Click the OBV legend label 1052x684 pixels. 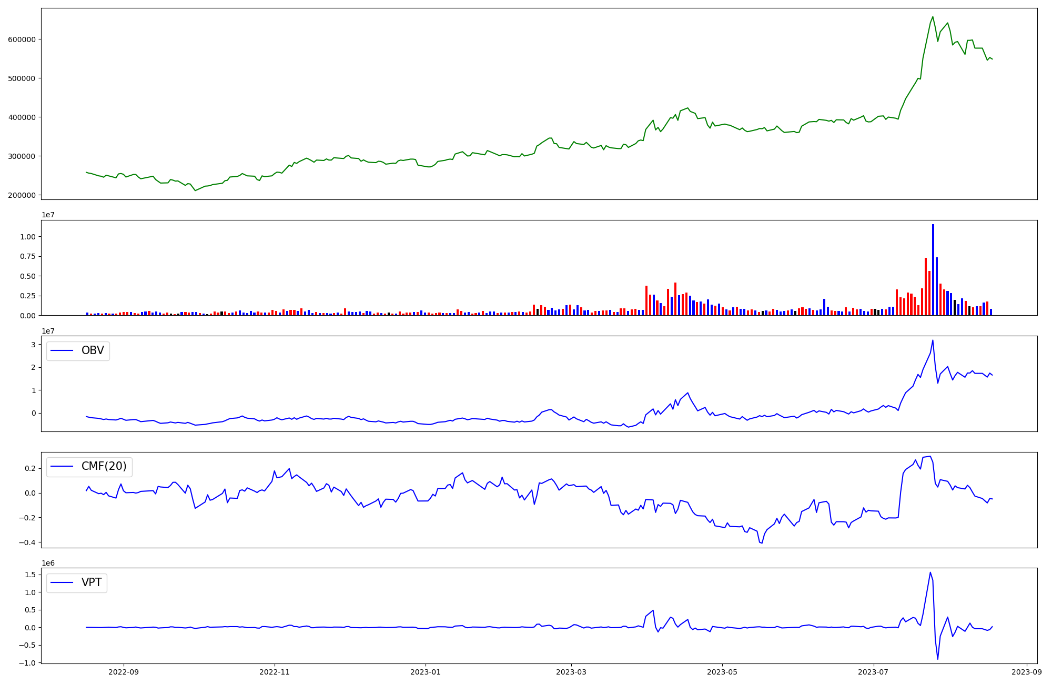tap(93, 351)
